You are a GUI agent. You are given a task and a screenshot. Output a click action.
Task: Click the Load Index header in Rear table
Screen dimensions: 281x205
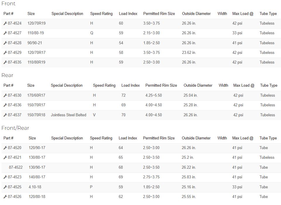pos(131,86)
